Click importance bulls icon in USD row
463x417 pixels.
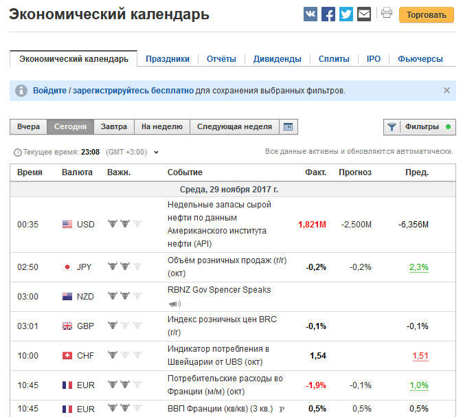[x=124, y=223]
